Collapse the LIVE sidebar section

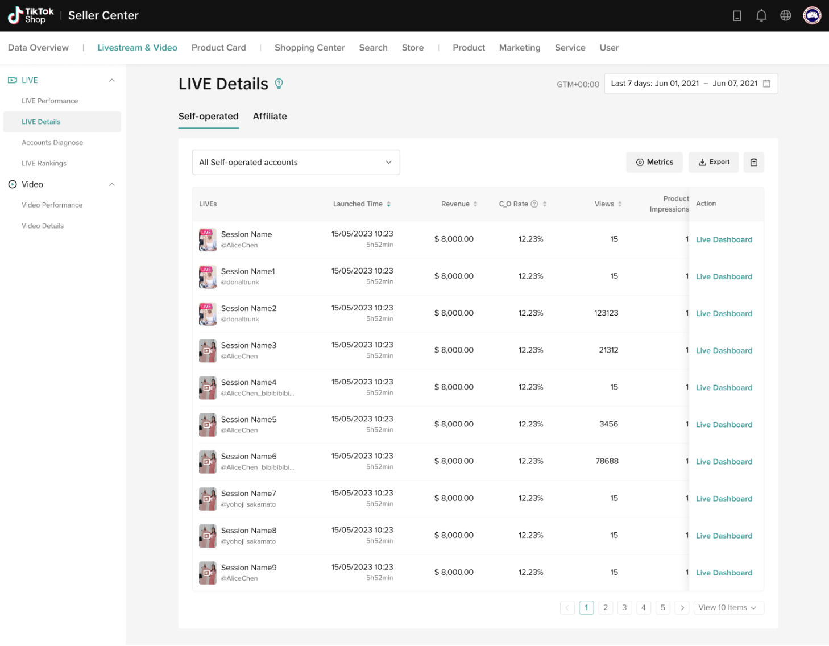coord(112,81)
